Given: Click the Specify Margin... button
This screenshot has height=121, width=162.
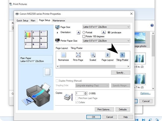Looking at the screenshot, I should (121, 85).
